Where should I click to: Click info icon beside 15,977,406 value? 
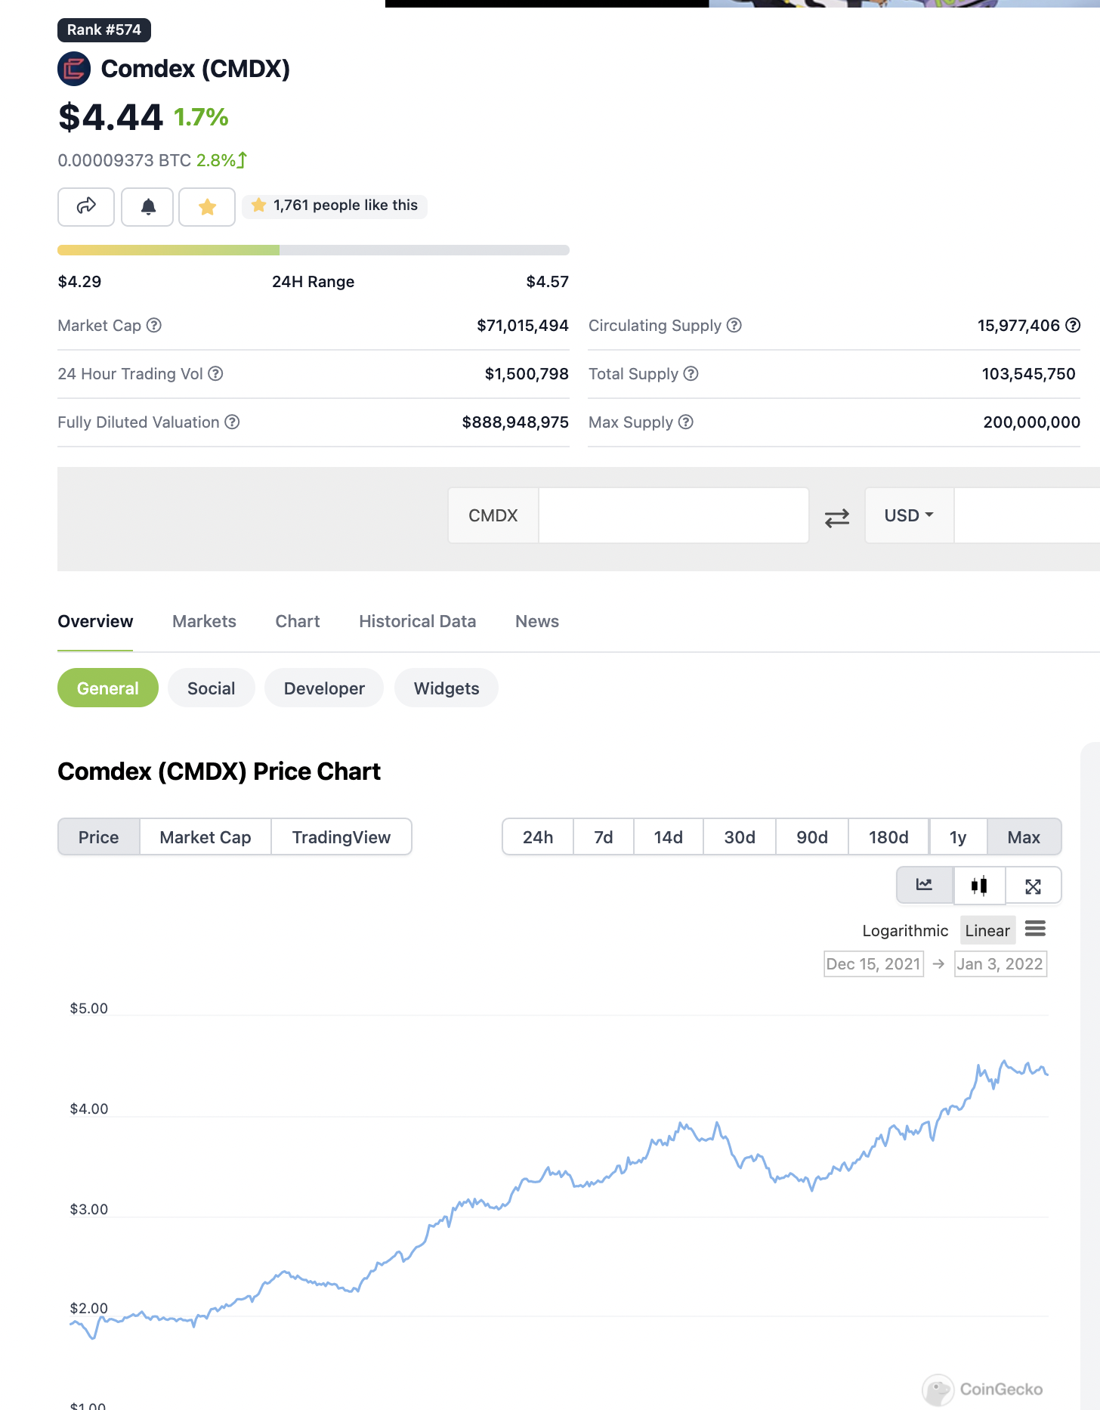tap(1073, 326)
